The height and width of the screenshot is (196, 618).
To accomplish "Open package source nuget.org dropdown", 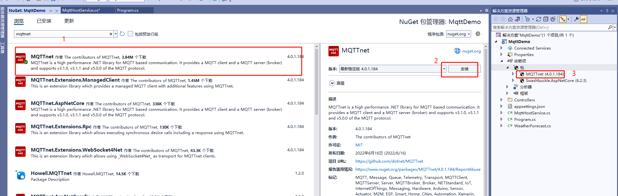I will [x=458, y=34].
